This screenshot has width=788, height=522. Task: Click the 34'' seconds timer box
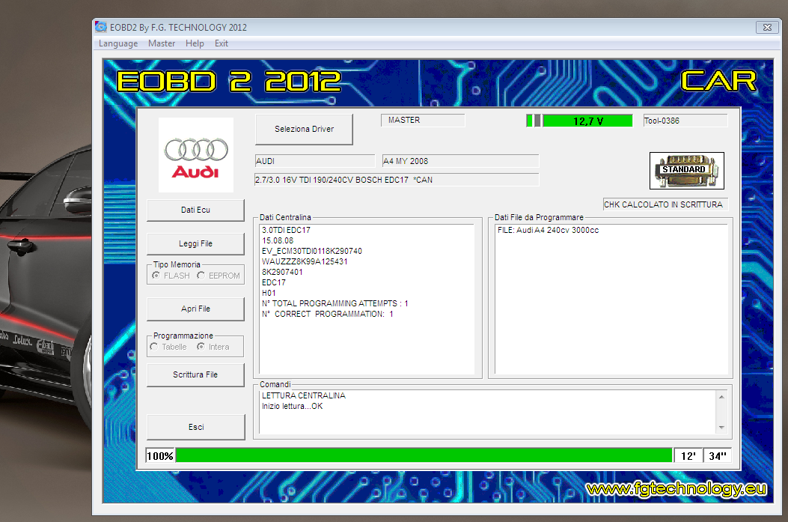point(717,455)
